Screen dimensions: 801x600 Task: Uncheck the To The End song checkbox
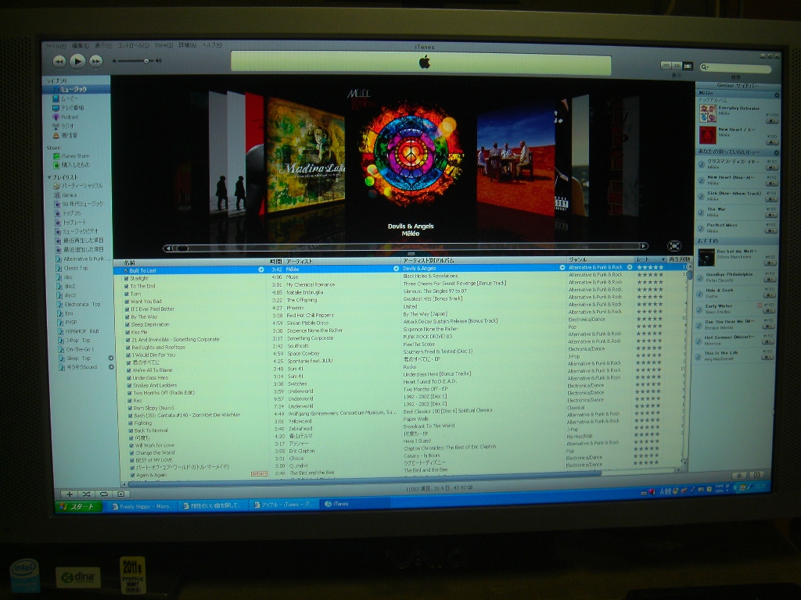[x=126, y=286]
